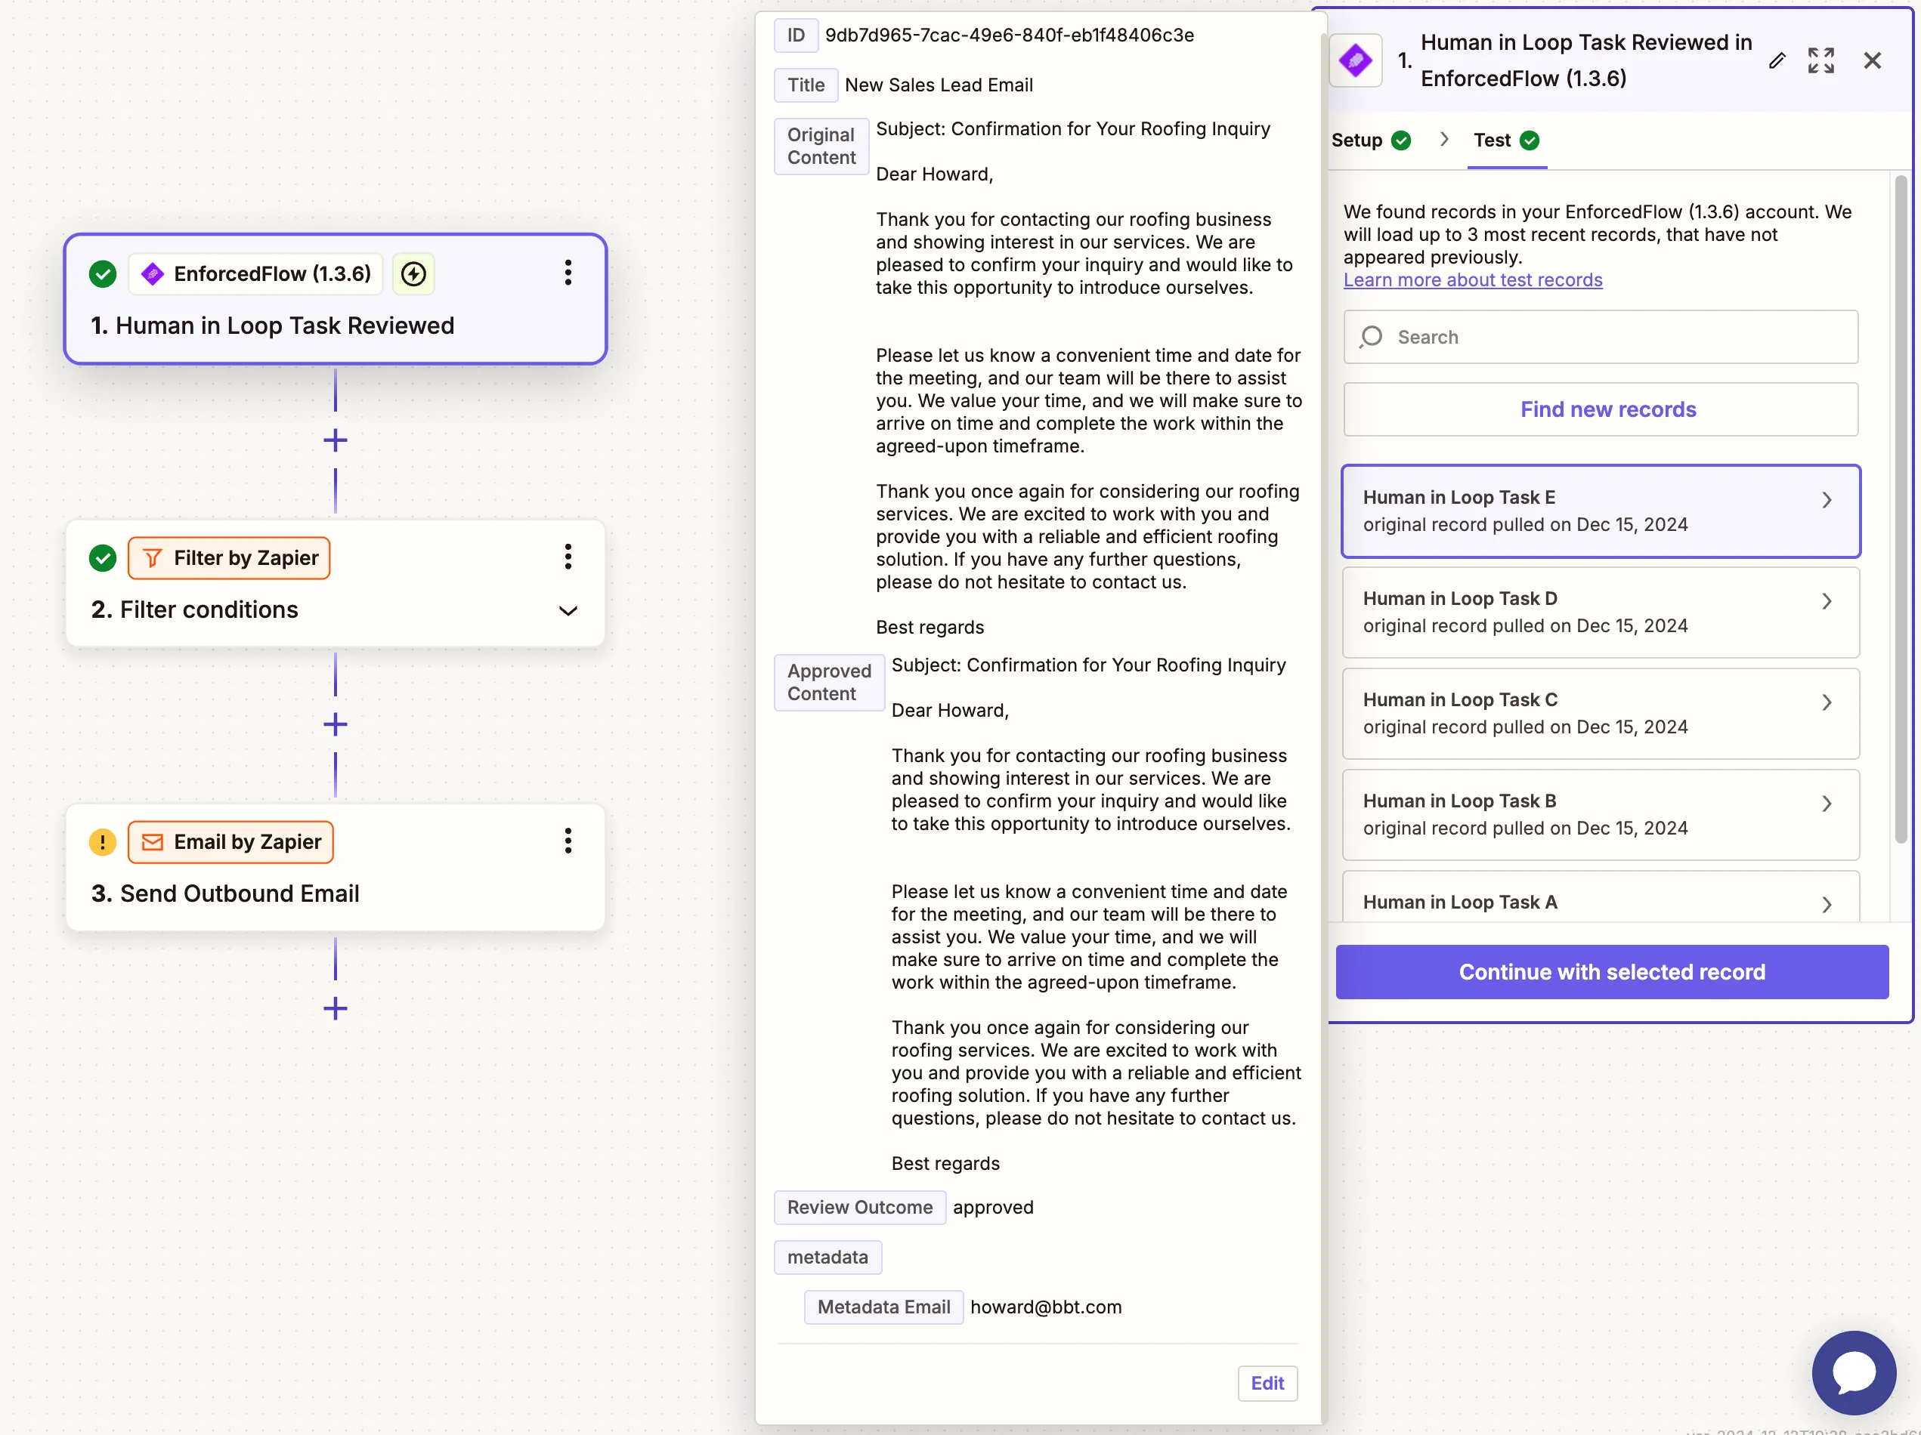Screen dimensions: 1921x1435
Task: Add step below Human in Loop trigger
Action: coord(336,441)
